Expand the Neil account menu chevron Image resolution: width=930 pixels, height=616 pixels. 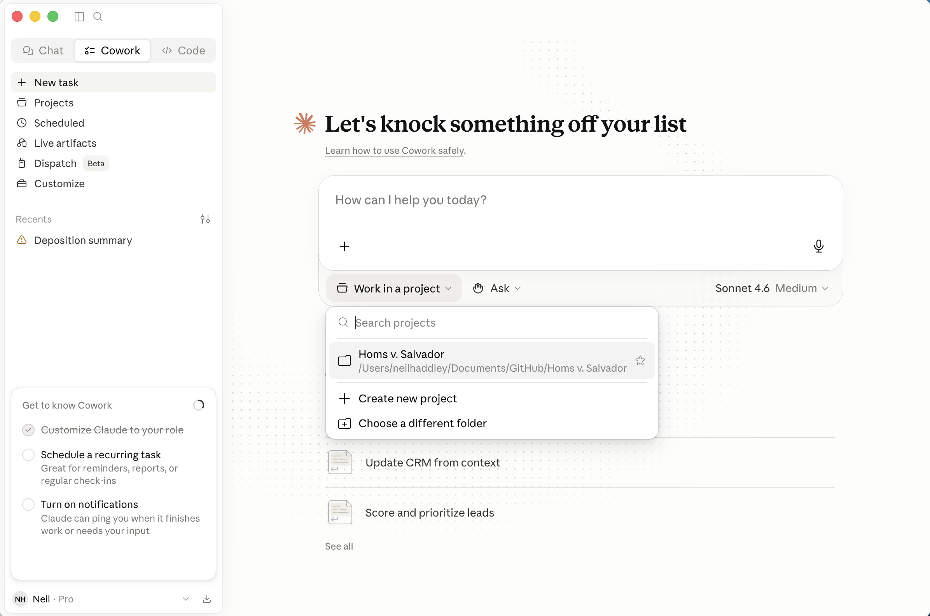click(185, 599)
